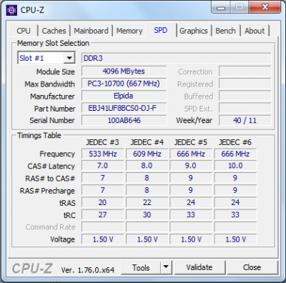The width and height of the screenshot is (286, 283).
Task: Click the JEDEC #3 frequency 533 MHz cell
Action: [x=103, y=154]
